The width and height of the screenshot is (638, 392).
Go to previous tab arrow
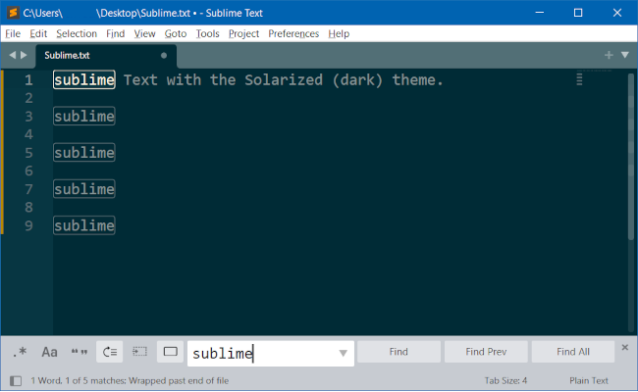click(x=12, y=55)
